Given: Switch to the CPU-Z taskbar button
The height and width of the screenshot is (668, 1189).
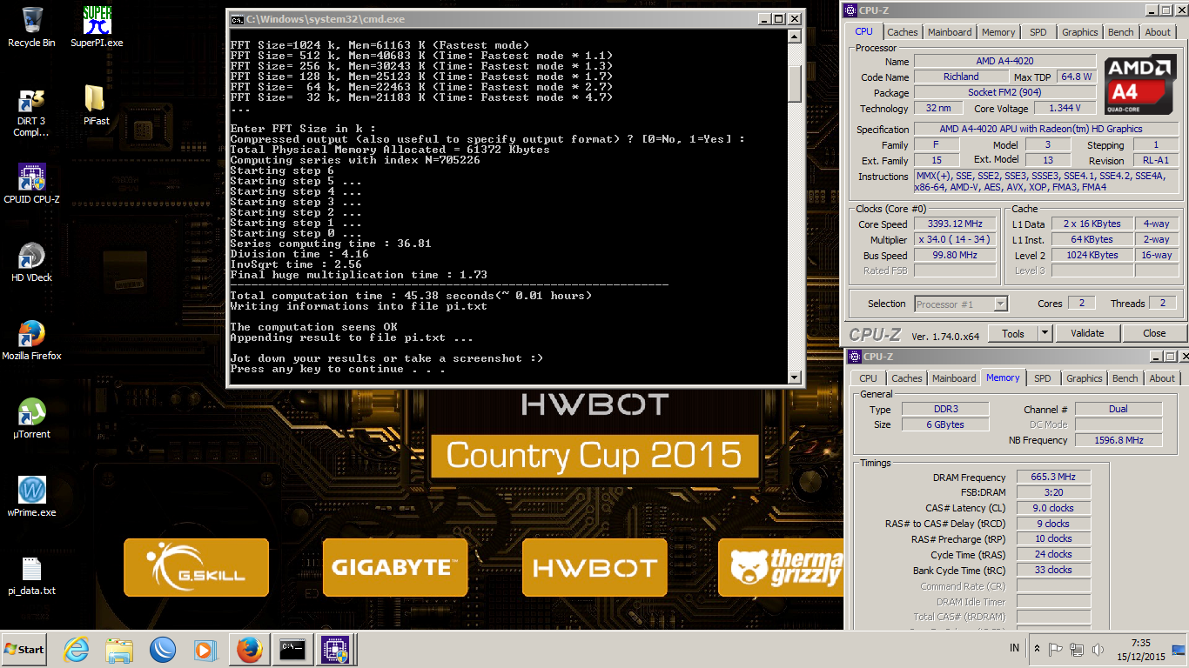Looking at the screenshot, I should click(x=334, y=650).
